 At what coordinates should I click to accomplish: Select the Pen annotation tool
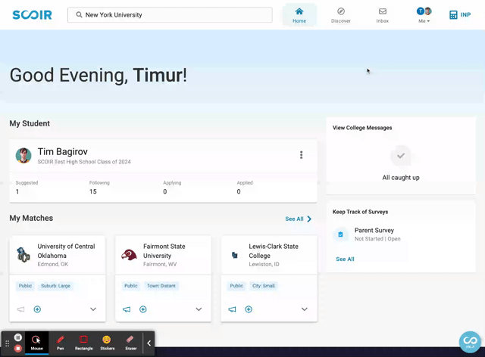(61, 343)
